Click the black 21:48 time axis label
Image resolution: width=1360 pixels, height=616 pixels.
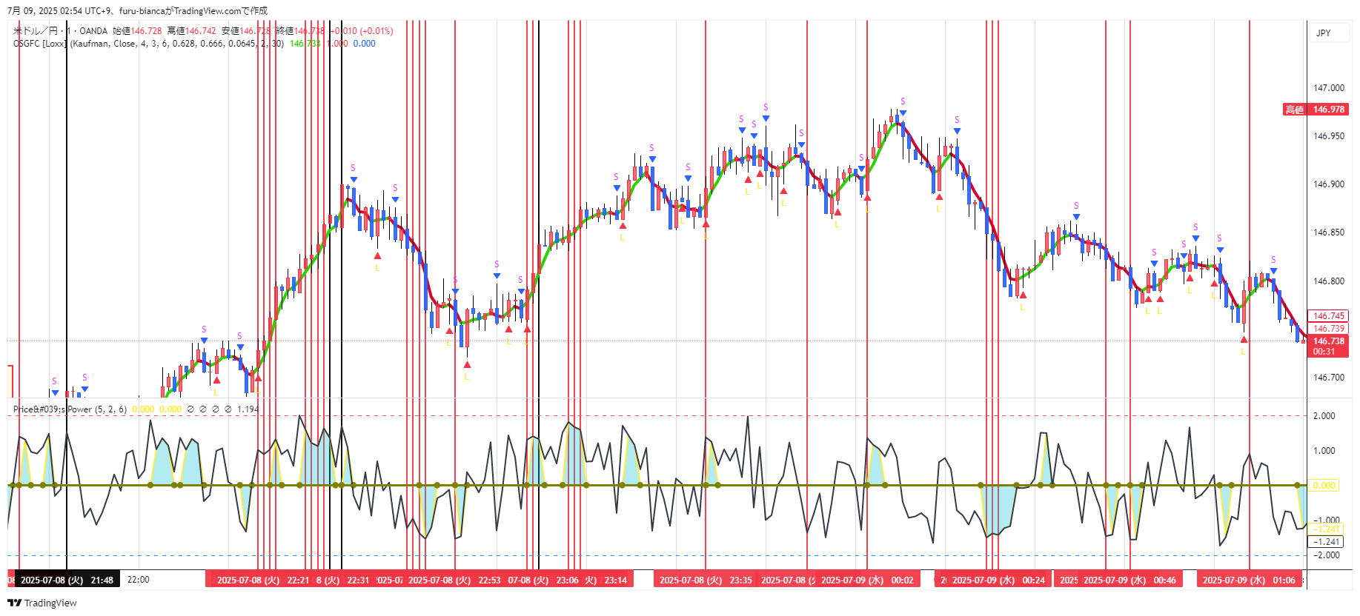click(x=67, y=580)
